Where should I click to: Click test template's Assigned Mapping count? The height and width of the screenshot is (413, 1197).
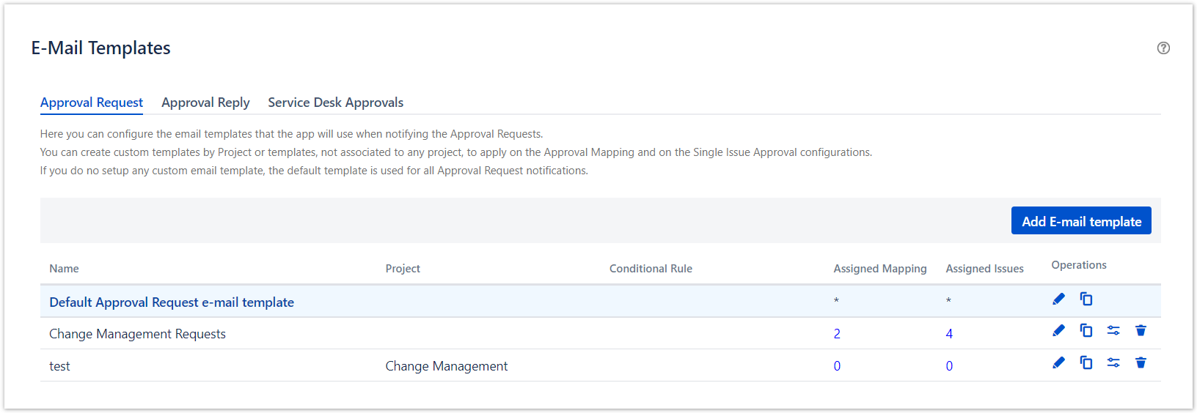(x=837, y=366)
